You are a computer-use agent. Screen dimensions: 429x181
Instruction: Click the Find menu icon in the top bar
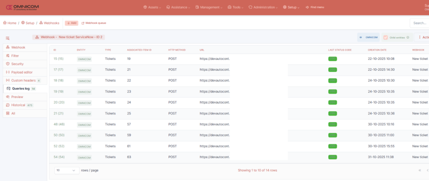tap(308, 7)
